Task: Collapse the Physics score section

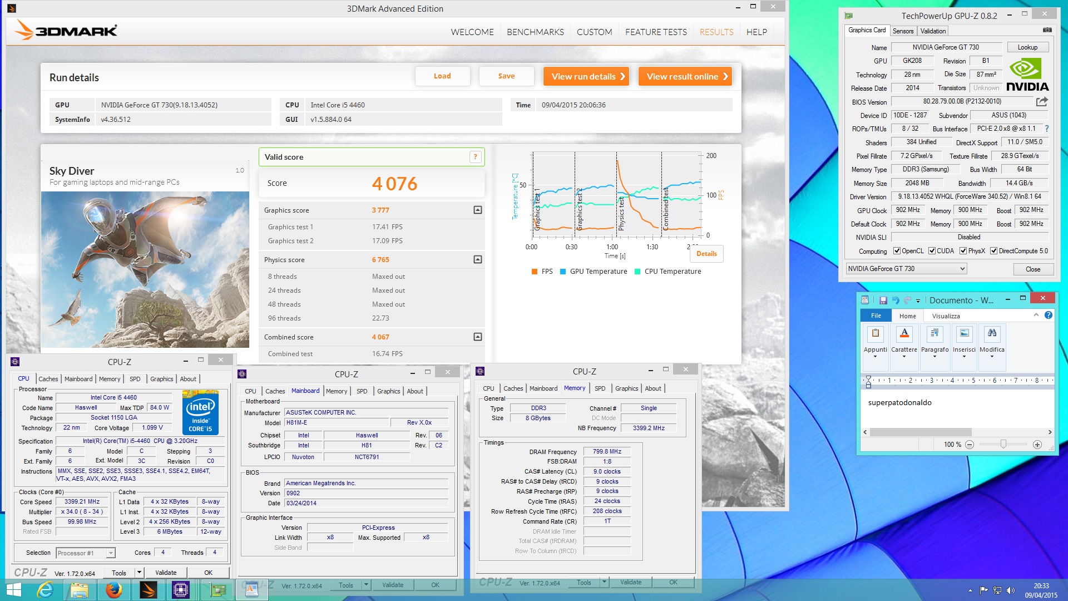Action: point(477,259)
